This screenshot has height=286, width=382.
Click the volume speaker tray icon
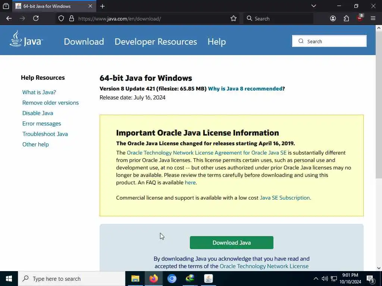tap(325, 279)
